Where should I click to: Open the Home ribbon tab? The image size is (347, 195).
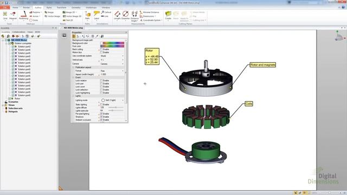15,8
